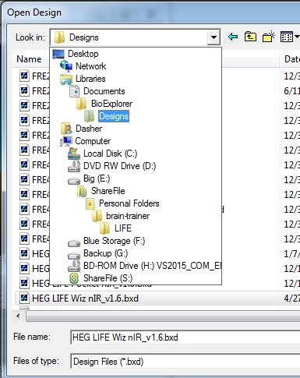This screenshot has height=378, width=300.
Task: Select the brain-trainer folder
Action: pos(128,216)
